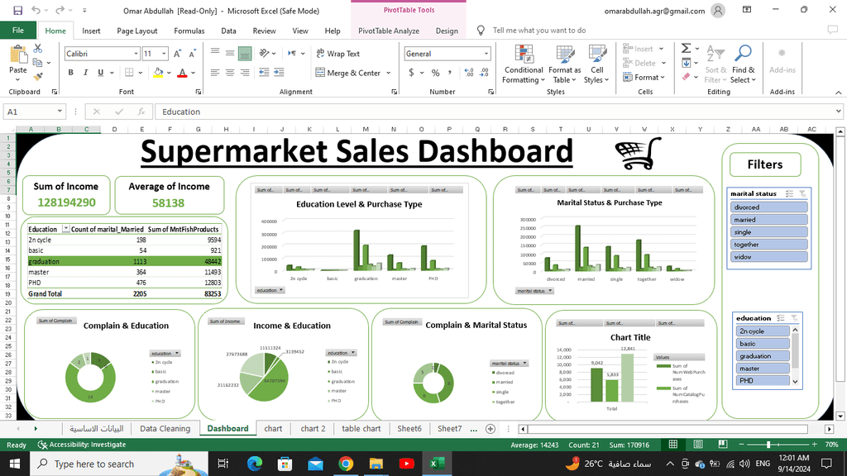The height and width of the screenshot is (476, 847).
Task: Open the number format General dropdown
Action: click(x=486, y=54)
